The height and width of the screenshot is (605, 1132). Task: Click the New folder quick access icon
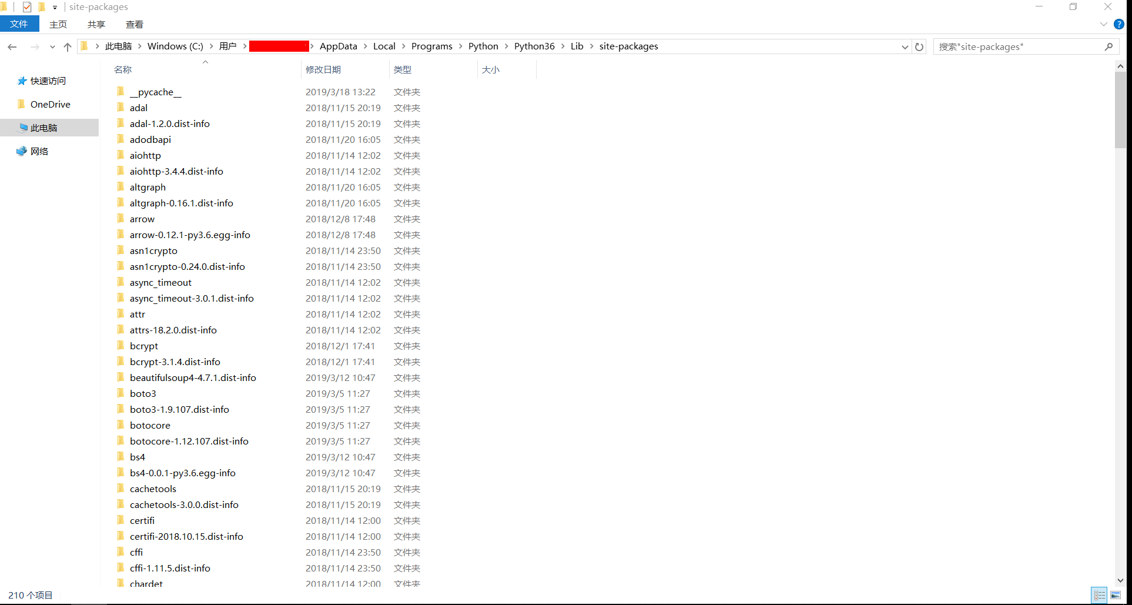point(42,7)
